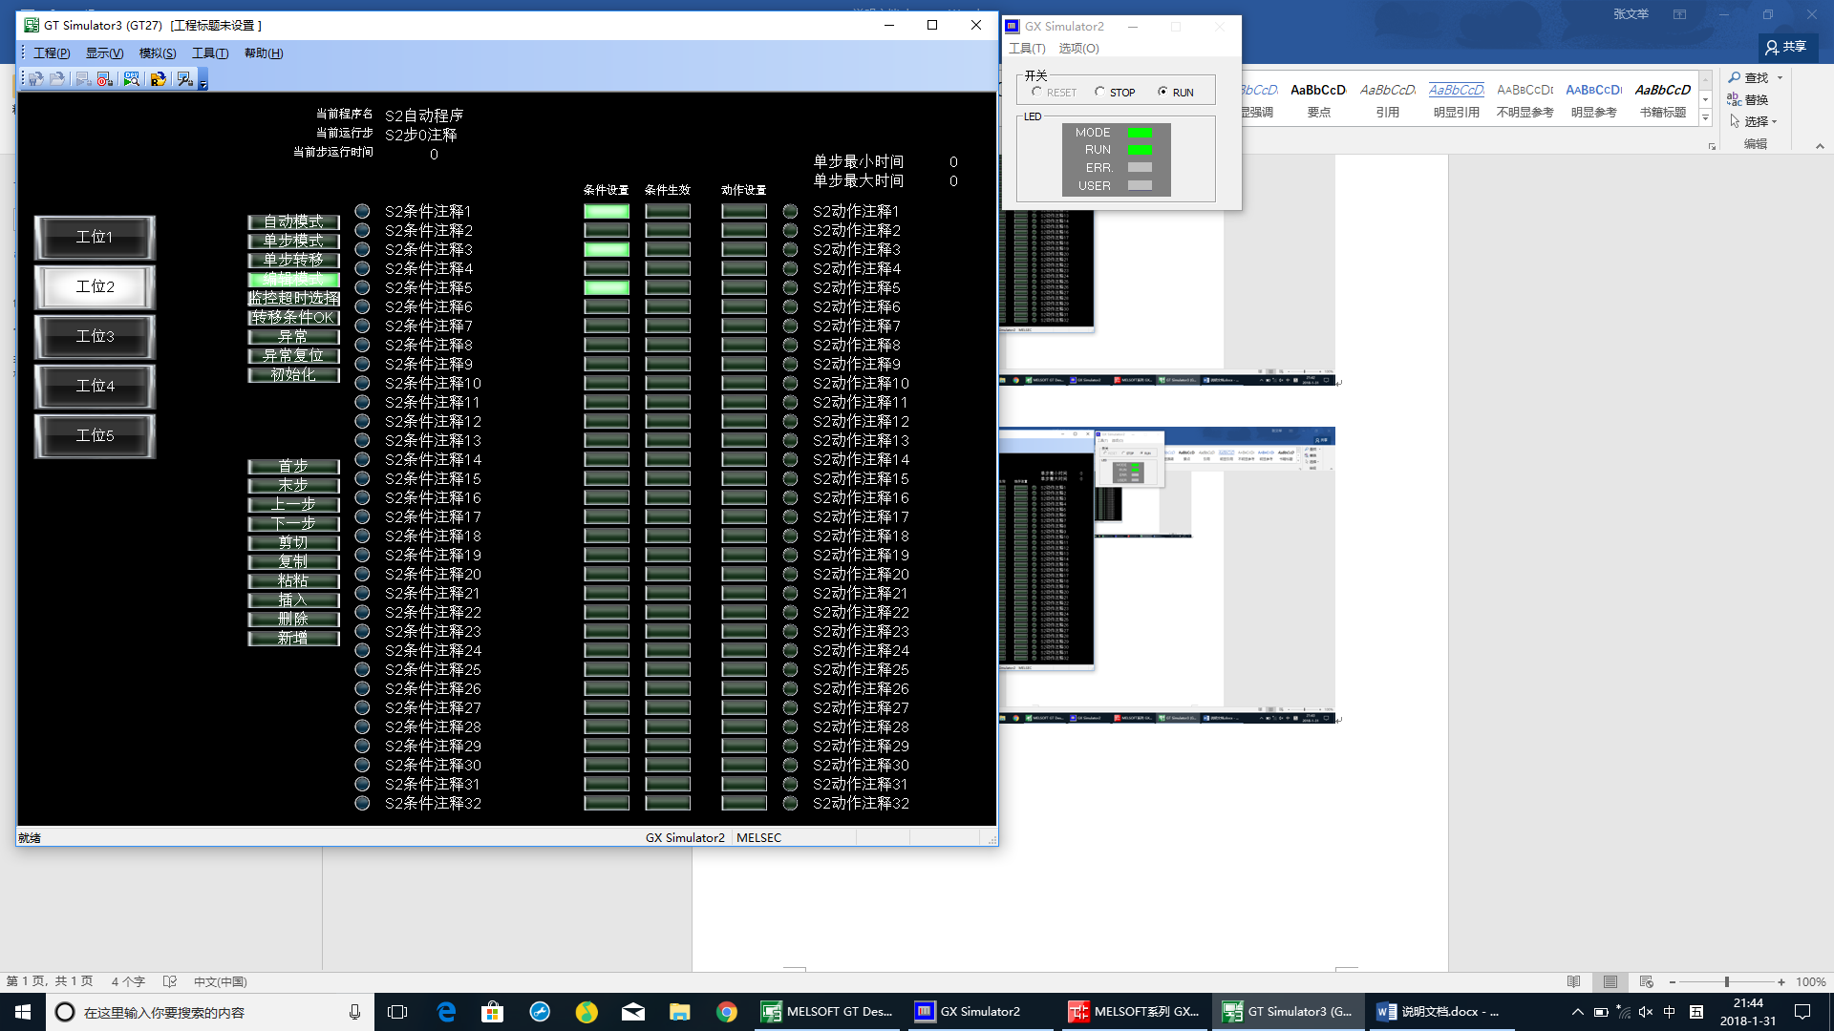This screenshot has width=1834, height=1031.
Task: Click the Windows taskbar search box
Action: pyautogui.click(x=210, y=1012)
